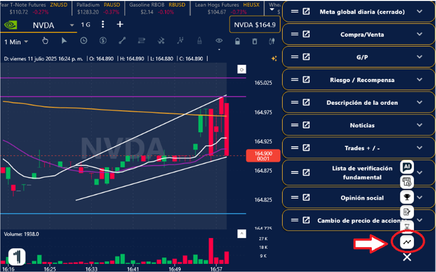Toggle the volume panel collapse arrow
The height and width of the screenshot is (272, 436).
[241, 234]
